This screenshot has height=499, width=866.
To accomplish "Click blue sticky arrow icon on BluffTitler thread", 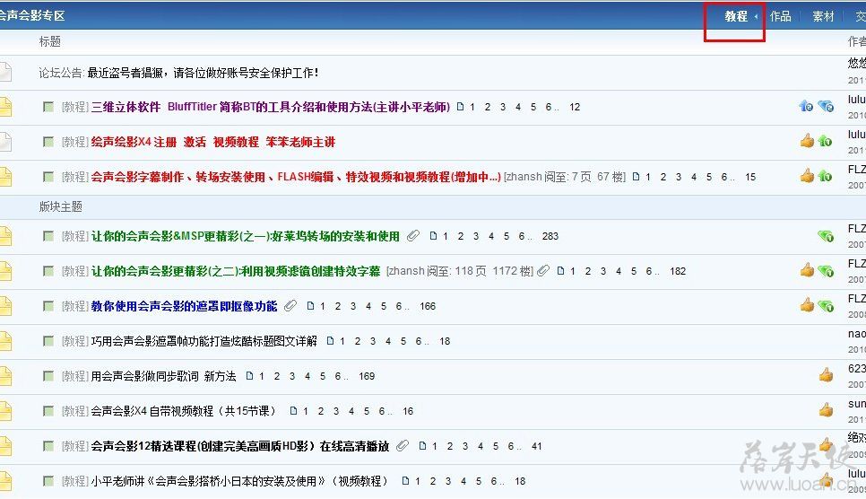I will coord(806,106).
